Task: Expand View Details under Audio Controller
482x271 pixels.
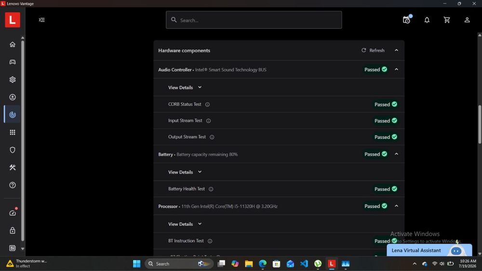Action: click(185, 87)
